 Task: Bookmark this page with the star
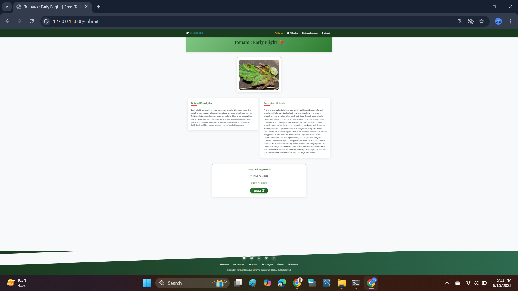482,21
